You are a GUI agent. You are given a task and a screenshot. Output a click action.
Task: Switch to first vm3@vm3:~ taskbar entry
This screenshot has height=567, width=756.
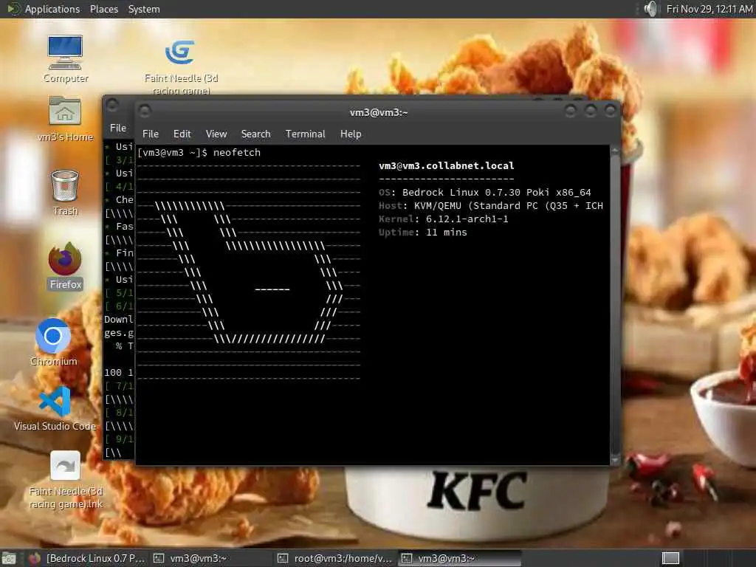point(210,558)
